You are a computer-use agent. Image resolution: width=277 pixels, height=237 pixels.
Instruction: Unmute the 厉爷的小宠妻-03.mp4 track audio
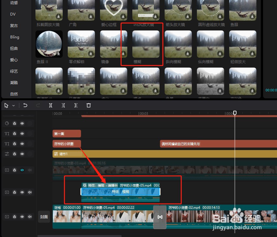click(x=30, y=170)
